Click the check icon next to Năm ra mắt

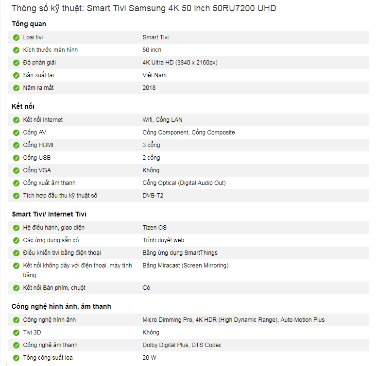coord(17,88)
